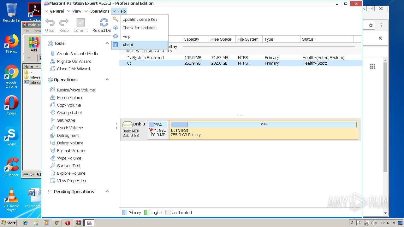Open Recycle Bin on desktop
Image resolution: width=404 pixels, height=227 pixels.
pos(11,13)
